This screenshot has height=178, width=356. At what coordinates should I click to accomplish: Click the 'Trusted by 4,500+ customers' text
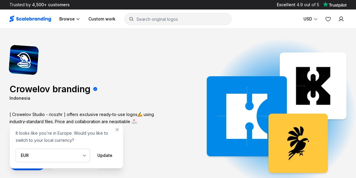point(39,5)
